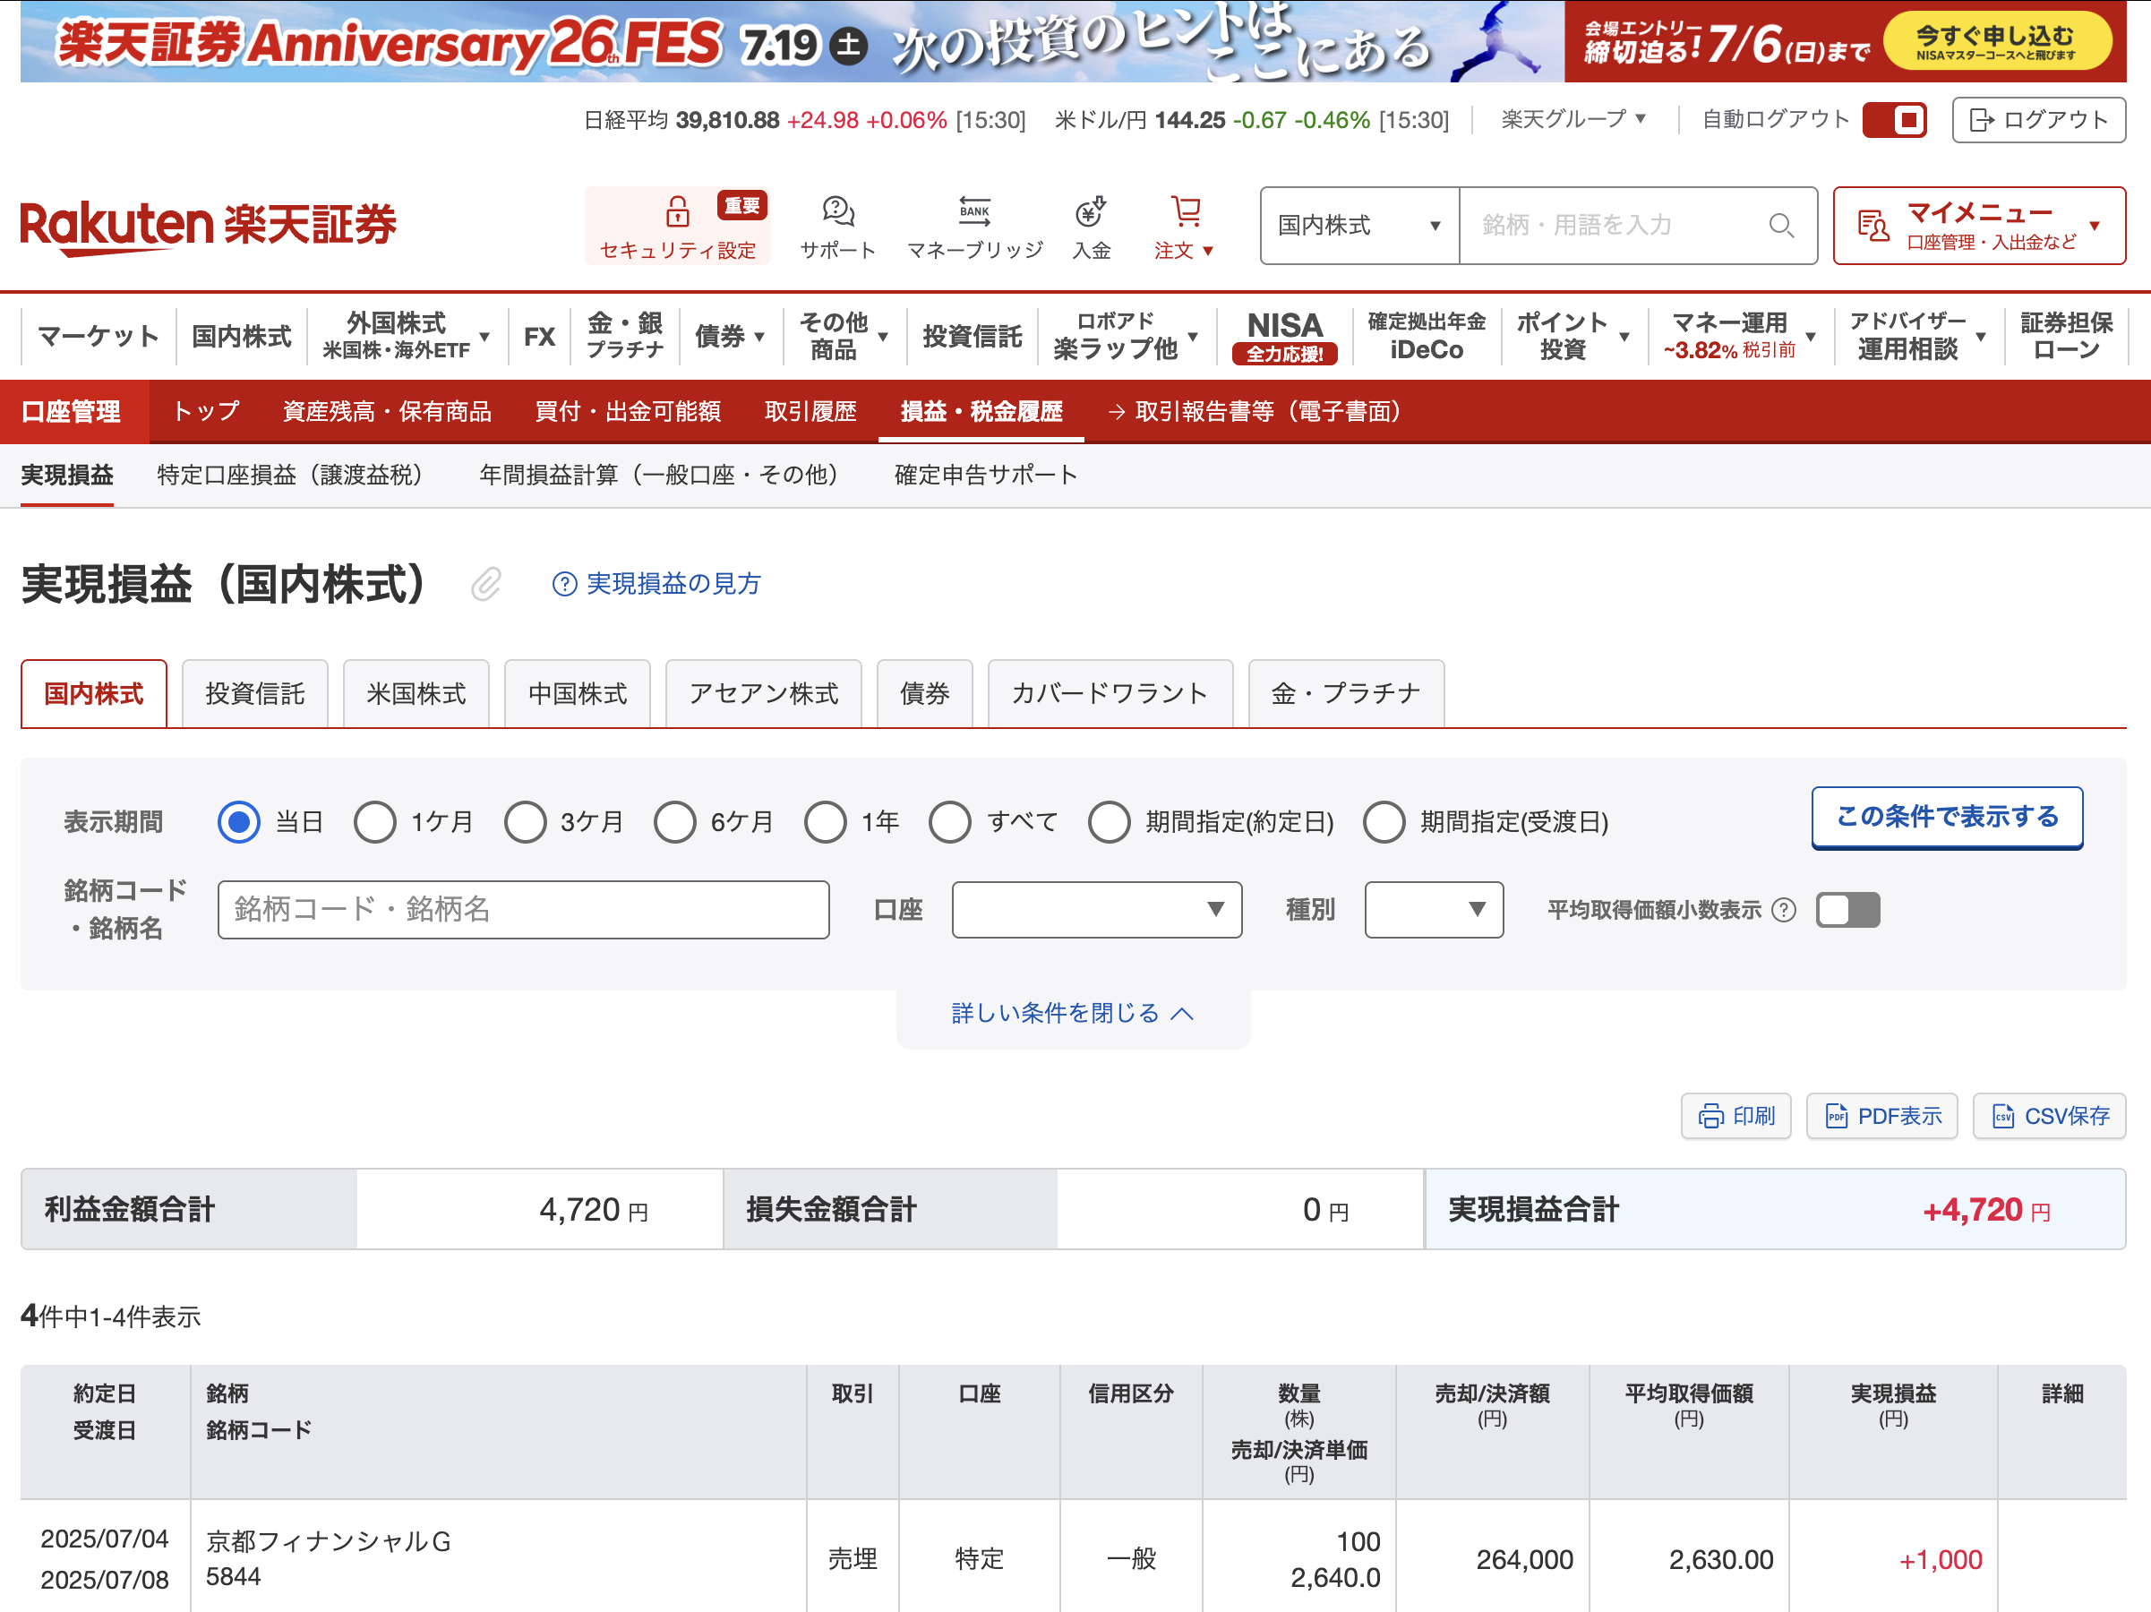The image size is (2151, 1612).
Task: Select the 1年 display period radio
Action: pyautogui.click(x=826, y=821)
